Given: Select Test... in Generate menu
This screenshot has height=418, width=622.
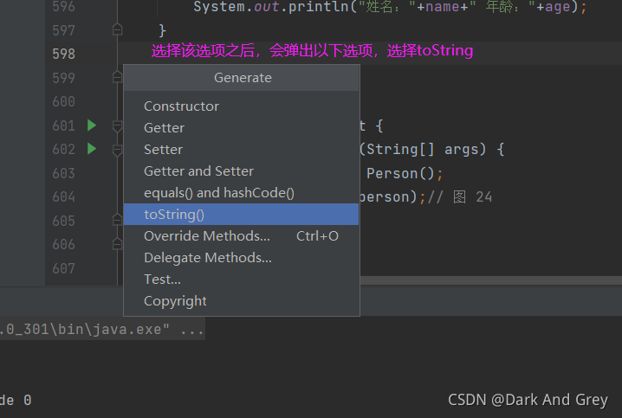Looking at the screenshot, I should coord(241,280).
